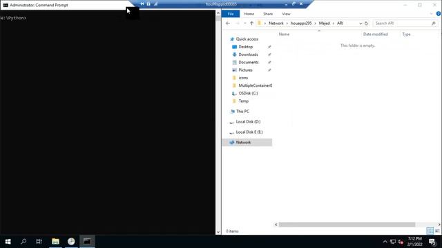Select Quick access in navigation pane

247,39
